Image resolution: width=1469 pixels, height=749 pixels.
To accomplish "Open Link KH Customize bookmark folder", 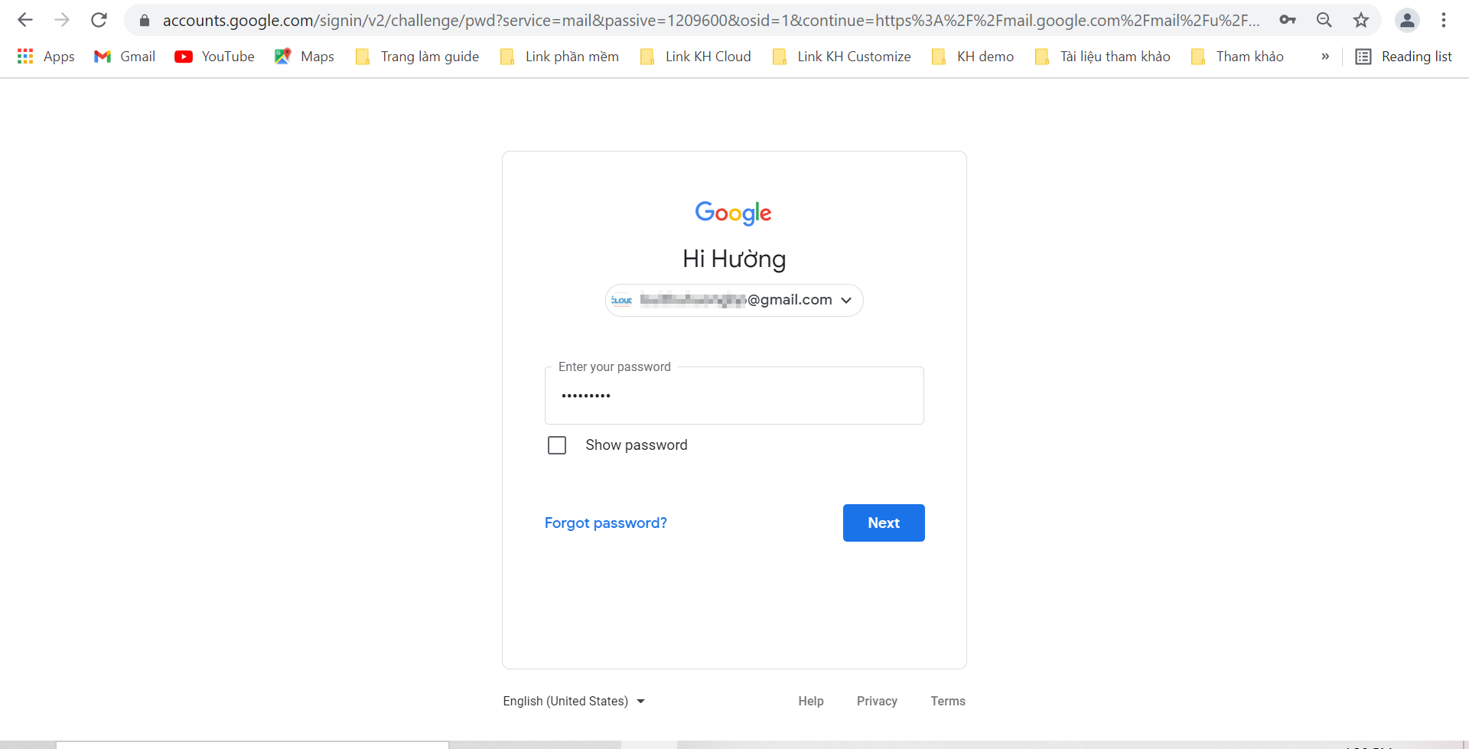I will pyautogui.click(x=842, y=56).
